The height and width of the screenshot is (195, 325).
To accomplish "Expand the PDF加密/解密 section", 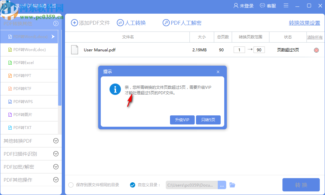I will 31,167.
